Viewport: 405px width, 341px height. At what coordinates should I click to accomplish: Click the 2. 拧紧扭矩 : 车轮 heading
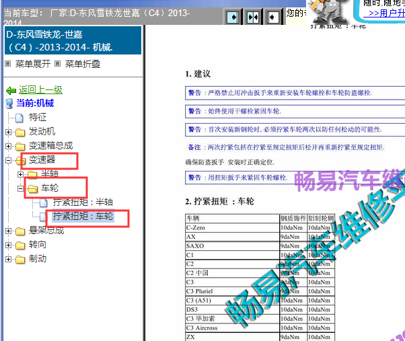[x=219, y=201]
